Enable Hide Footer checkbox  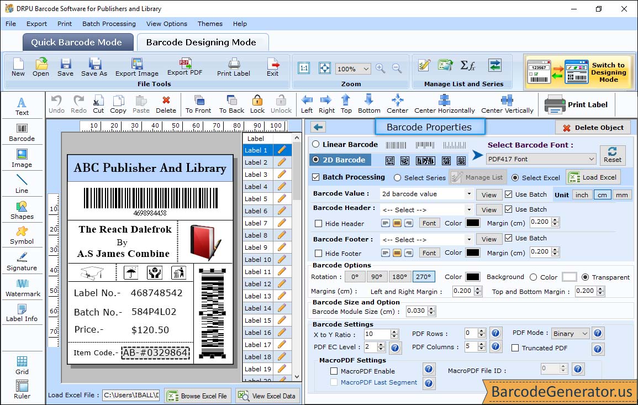click(x=319, y=253)
